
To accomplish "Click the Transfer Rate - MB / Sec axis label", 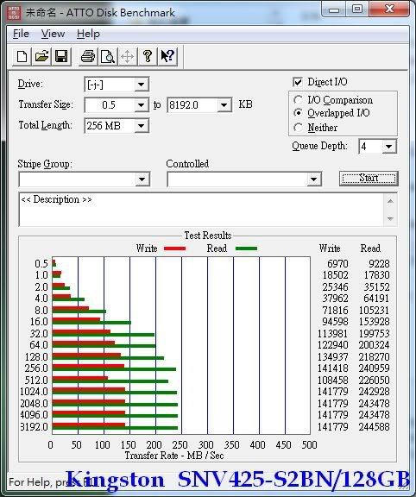I will click(x=174, y=456).
